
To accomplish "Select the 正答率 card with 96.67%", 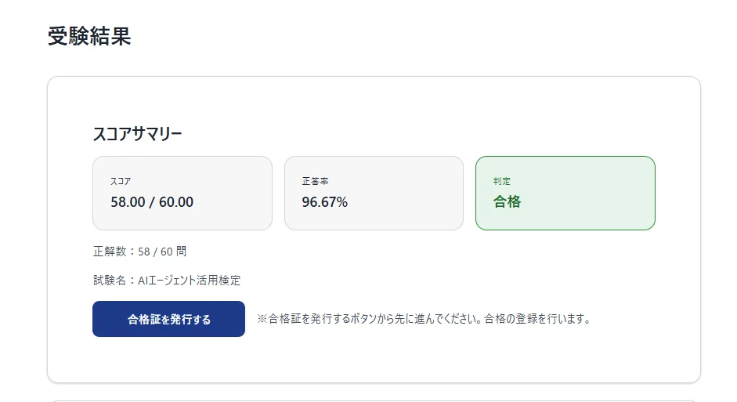I will click(374, 194).
